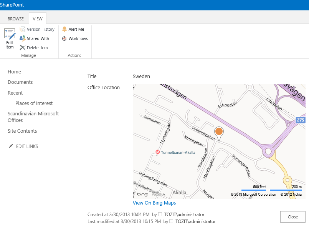Open Workflows from the Actions group
The height and width of the screenshot is (228, 309).
[75, 38]
